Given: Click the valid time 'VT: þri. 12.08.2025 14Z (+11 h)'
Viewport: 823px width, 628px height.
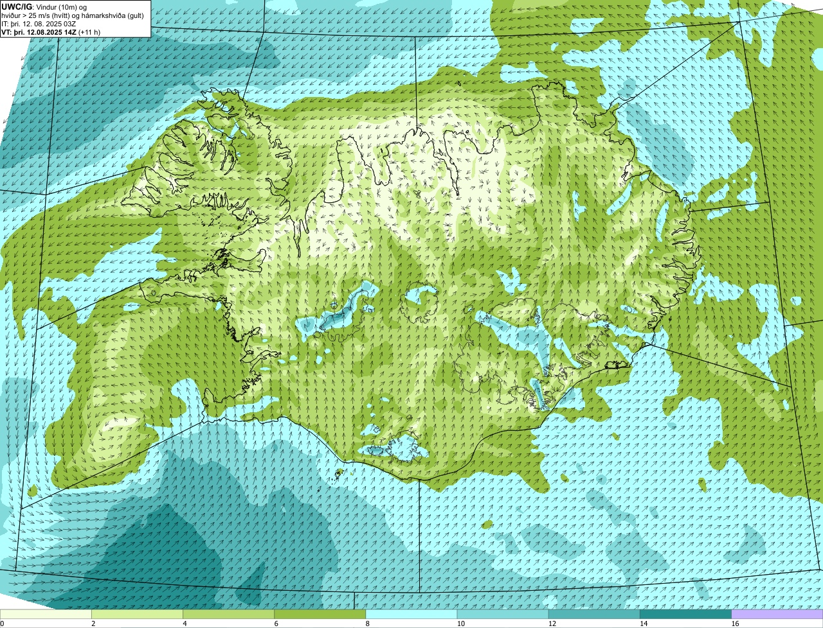Looking at the screenshot, I should coord(51,32).
